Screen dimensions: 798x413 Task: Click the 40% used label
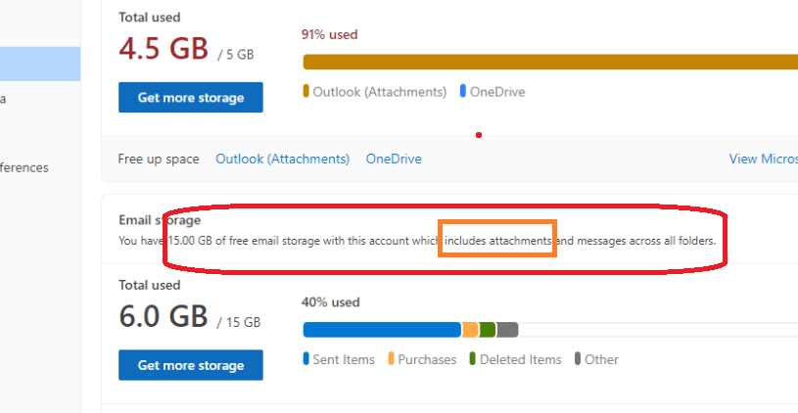[330, 302]
